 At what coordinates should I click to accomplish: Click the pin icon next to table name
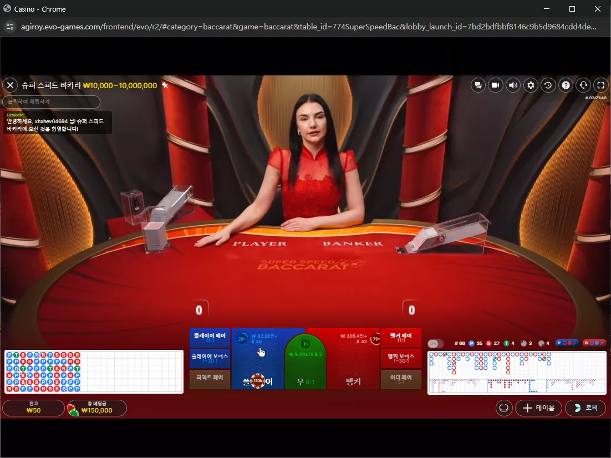pyautogui.click(x=165, y=85)
